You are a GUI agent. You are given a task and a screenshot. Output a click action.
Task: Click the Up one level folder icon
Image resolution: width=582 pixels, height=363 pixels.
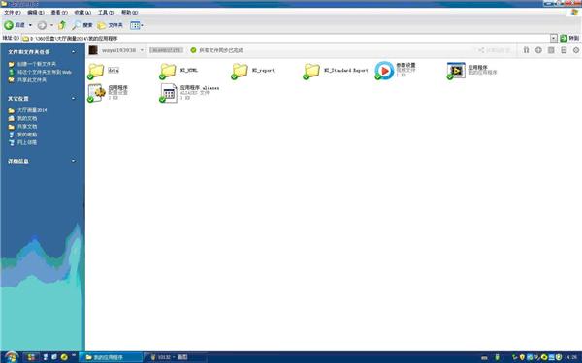[62, 25]
